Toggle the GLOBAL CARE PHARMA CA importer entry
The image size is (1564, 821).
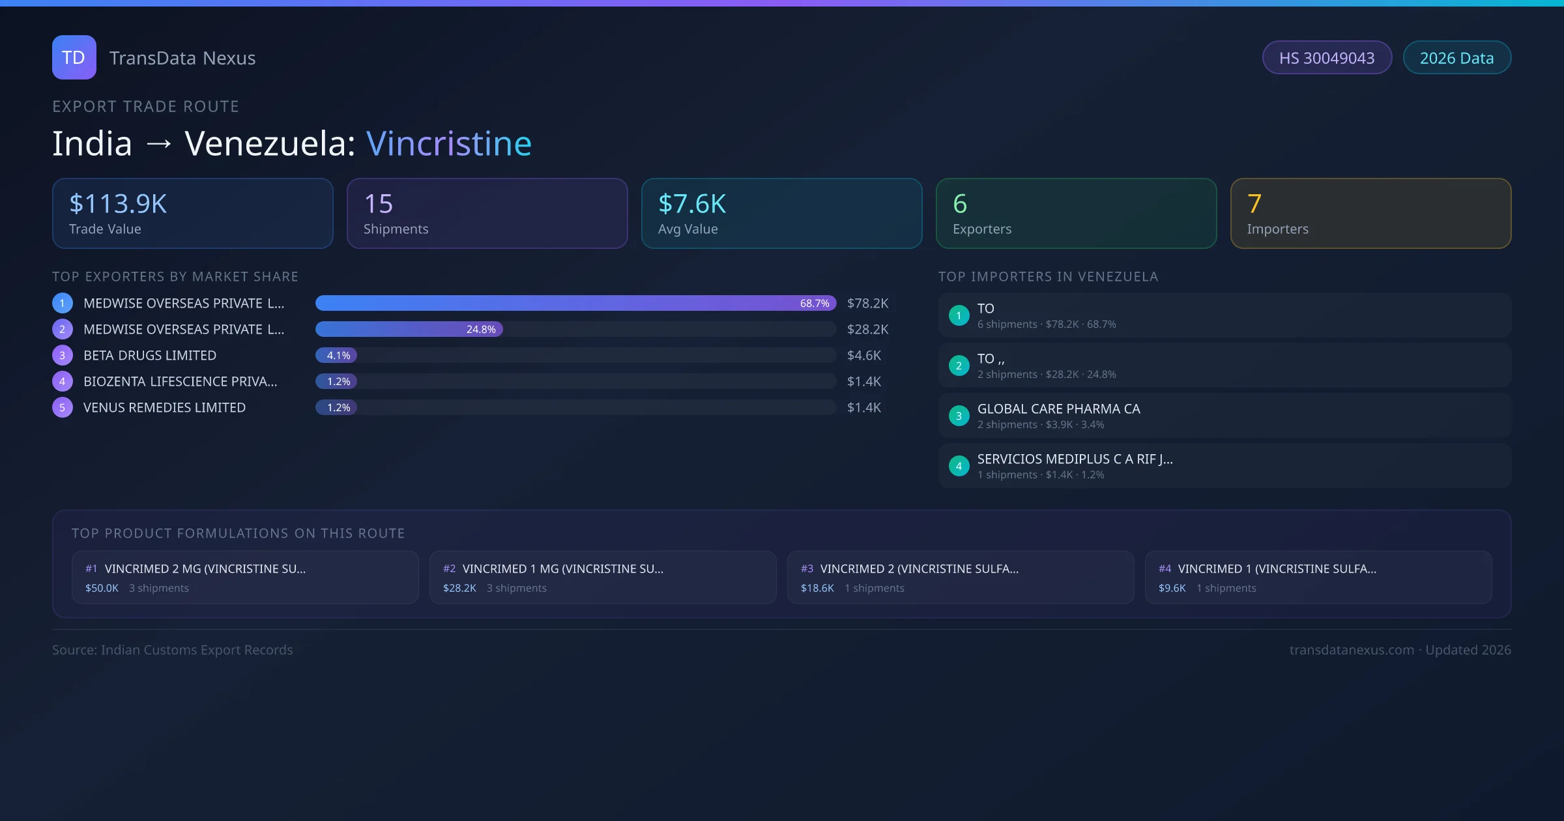coord(1224,415)
